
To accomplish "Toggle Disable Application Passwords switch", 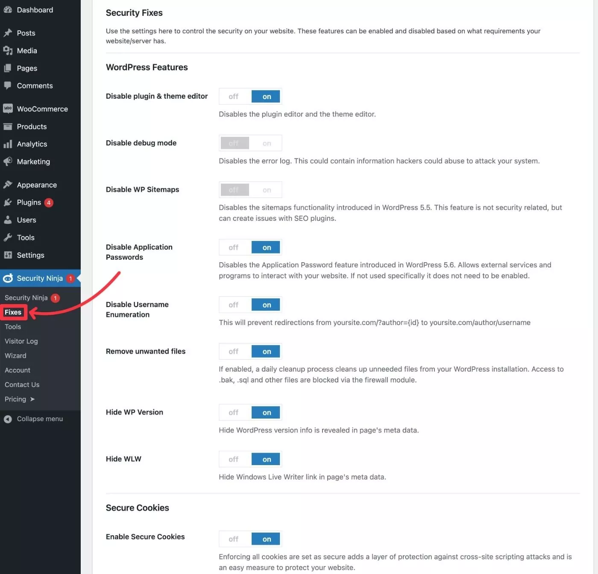I will pos(250,247).
